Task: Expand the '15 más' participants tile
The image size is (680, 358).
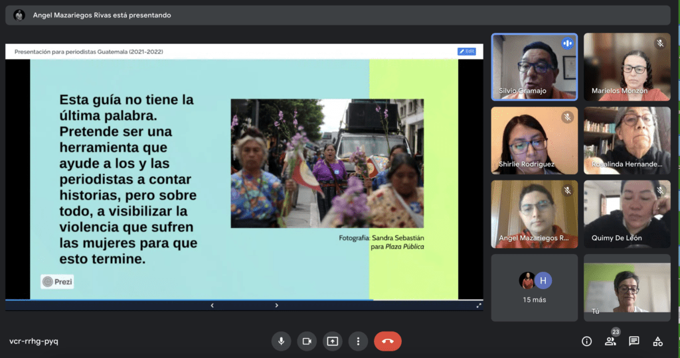Action: pyautogui.click(x=534, y=287)
